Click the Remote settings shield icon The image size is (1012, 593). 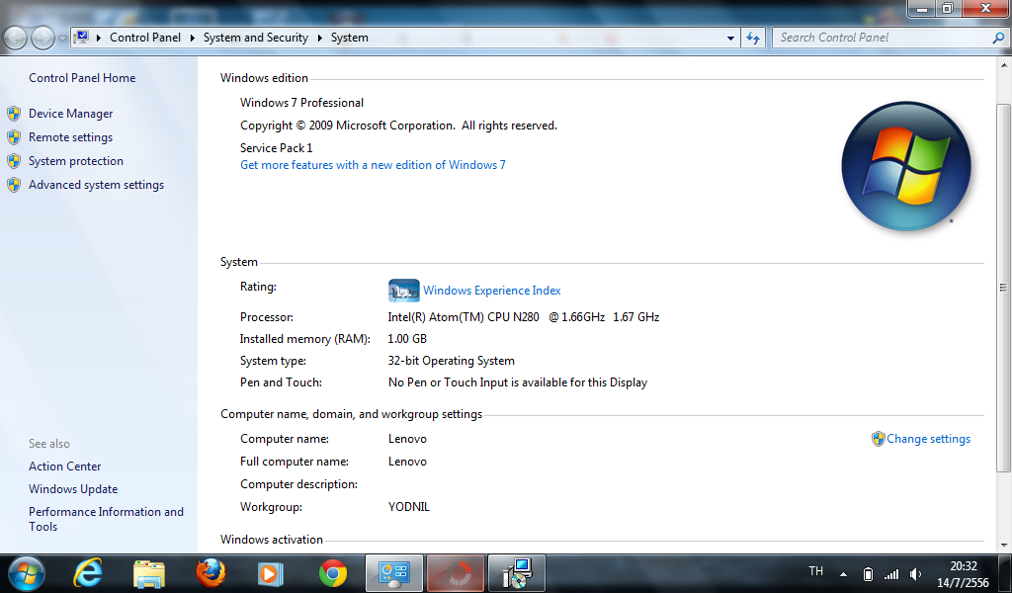(14, 137)
